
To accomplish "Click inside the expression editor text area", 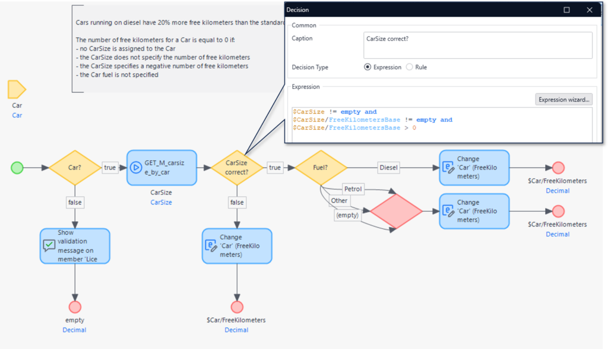I will [442, 125].
